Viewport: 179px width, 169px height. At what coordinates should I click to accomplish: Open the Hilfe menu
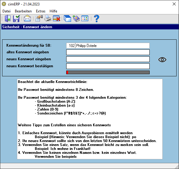[x=53, y=11]
